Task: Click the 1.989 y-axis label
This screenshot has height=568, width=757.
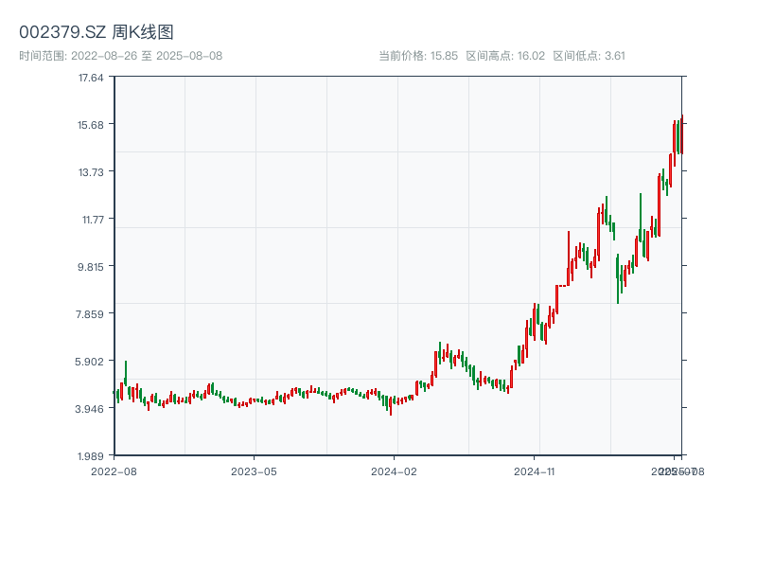Action: point(91,456)
